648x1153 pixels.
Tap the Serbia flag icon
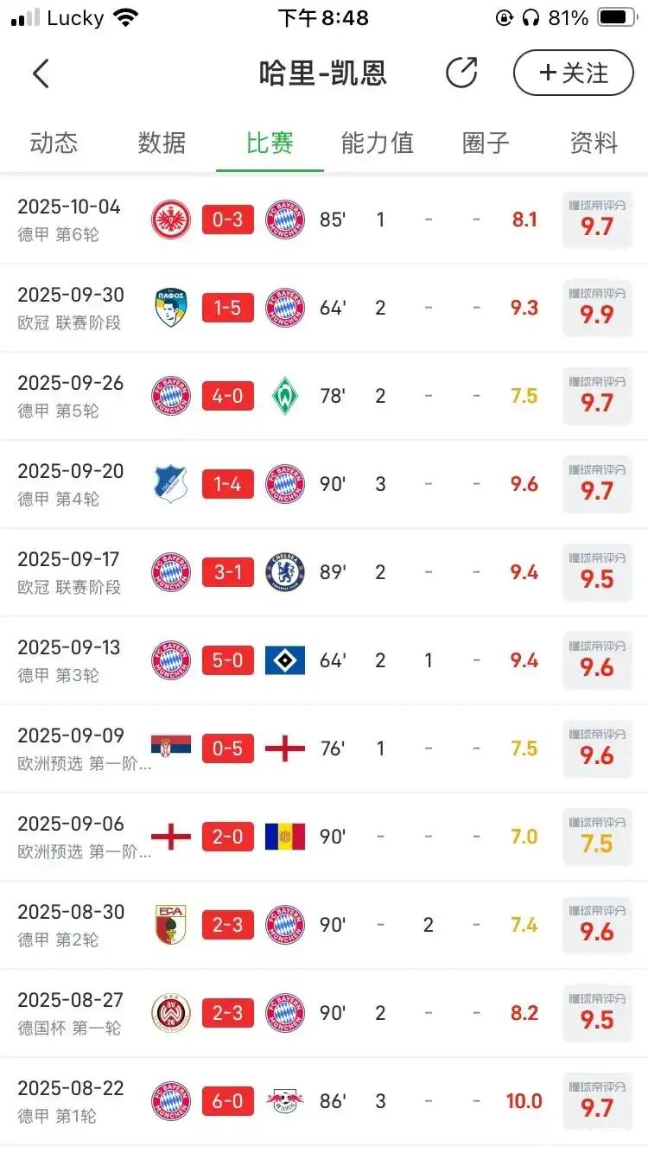click(x=171, y=748)
